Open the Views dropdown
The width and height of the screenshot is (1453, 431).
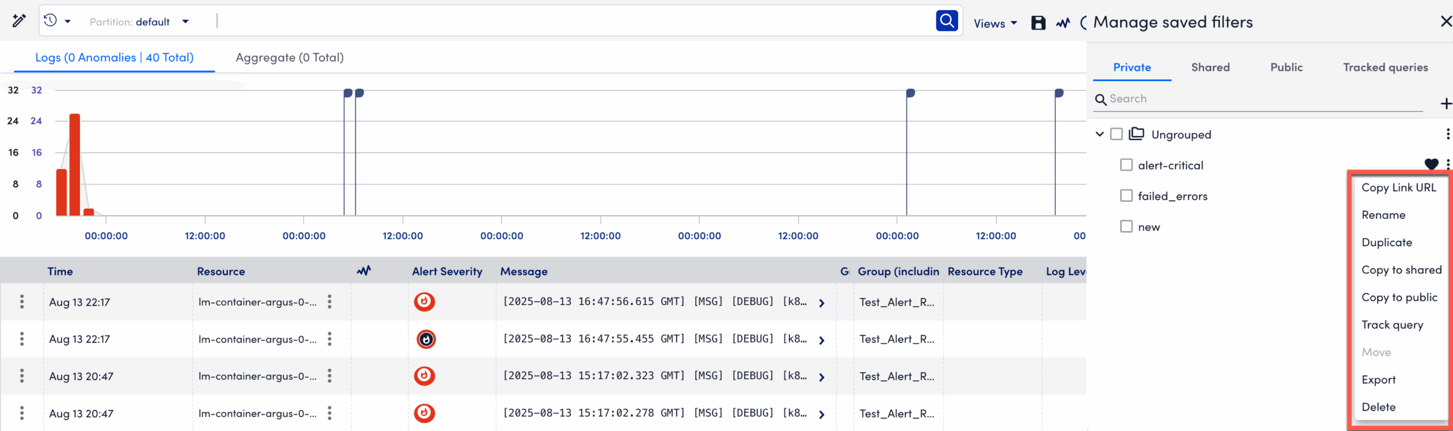pyautogui.click(x=995, y=23)
